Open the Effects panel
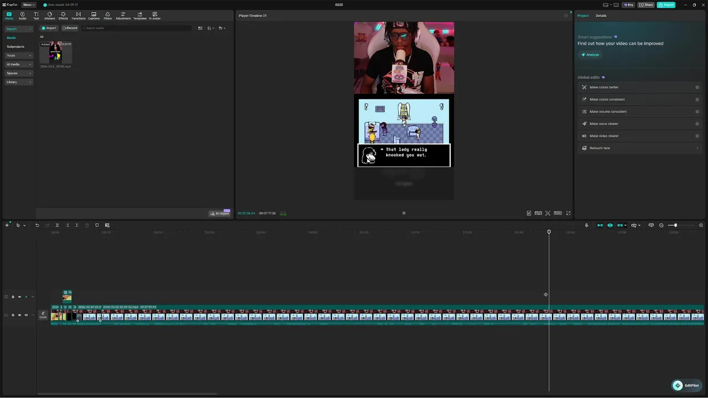708x398 pixels. click(x=63, y=15)
